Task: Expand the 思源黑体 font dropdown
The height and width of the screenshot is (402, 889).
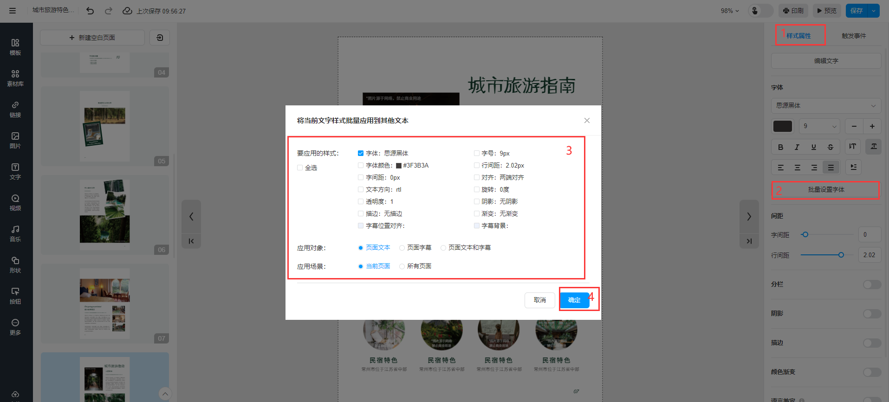Action: 826,106
